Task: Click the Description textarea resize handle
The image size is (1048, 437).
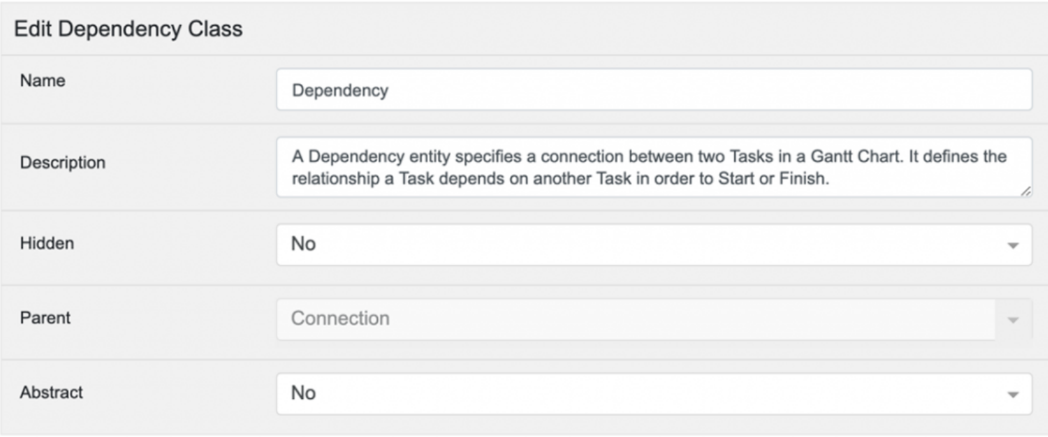Action: pos(1026,191)
